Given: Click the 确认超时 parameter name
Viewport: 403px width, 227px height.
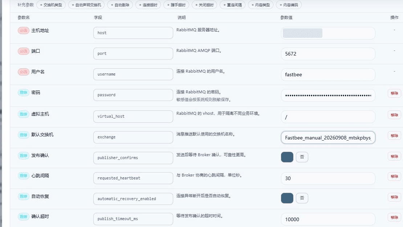Looking at the screenshot, I should (x=40, y=216).
